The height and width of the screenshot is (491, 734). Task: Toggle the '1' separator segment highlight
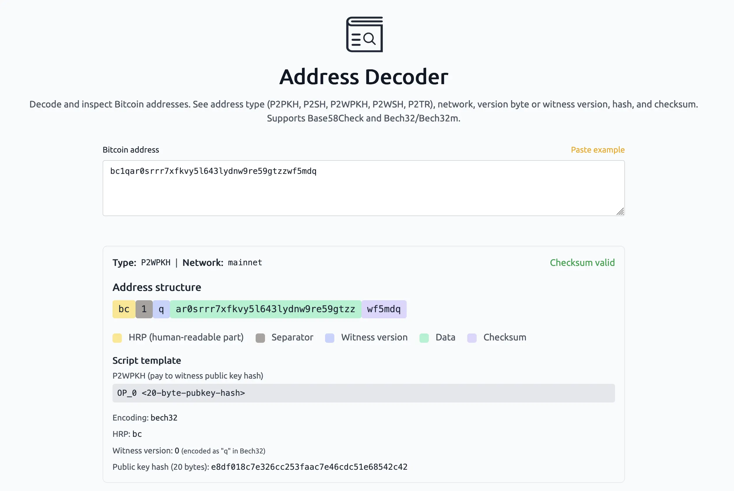pyautogui.click(x=144, y=309)
